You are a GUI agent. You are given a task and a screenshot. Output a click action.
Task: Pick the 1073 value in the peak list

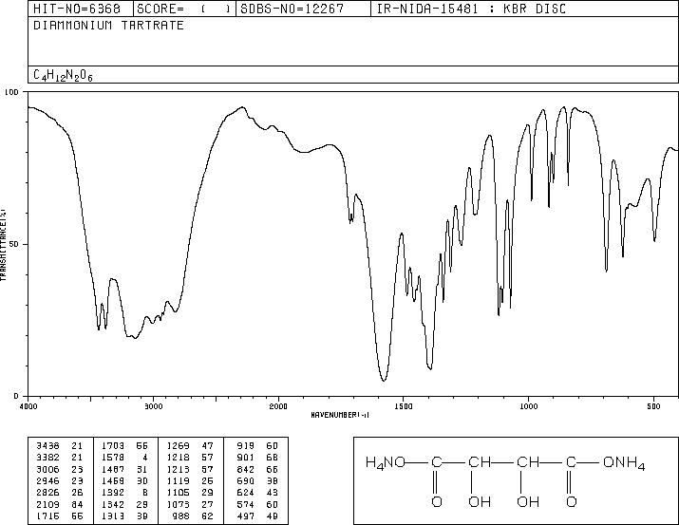[x=178, y=504]
